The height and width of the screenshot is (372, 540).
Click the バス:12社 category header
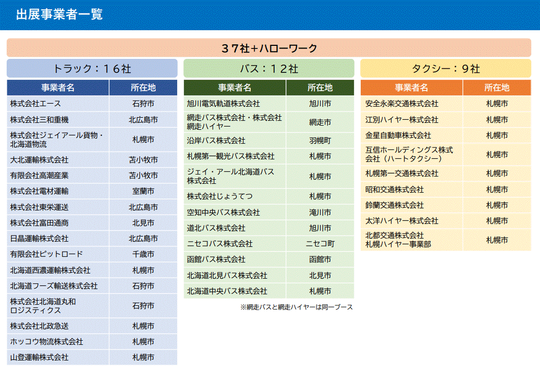coord(268,69)
